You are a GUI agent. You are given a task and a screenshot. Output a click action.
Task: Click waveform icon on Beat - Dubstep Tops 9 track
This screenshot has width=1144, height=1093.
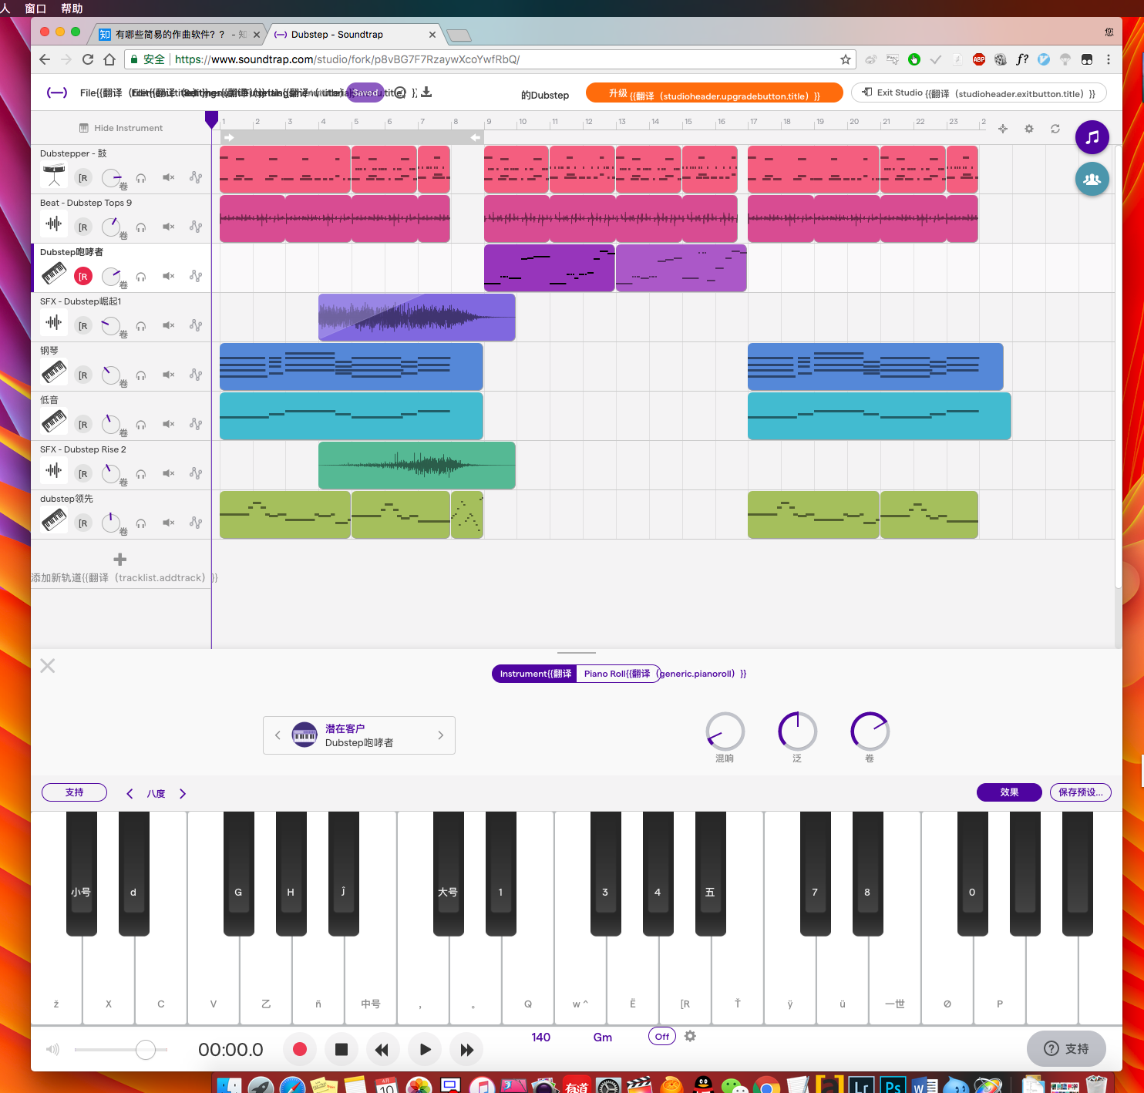[x=54, y=224]
